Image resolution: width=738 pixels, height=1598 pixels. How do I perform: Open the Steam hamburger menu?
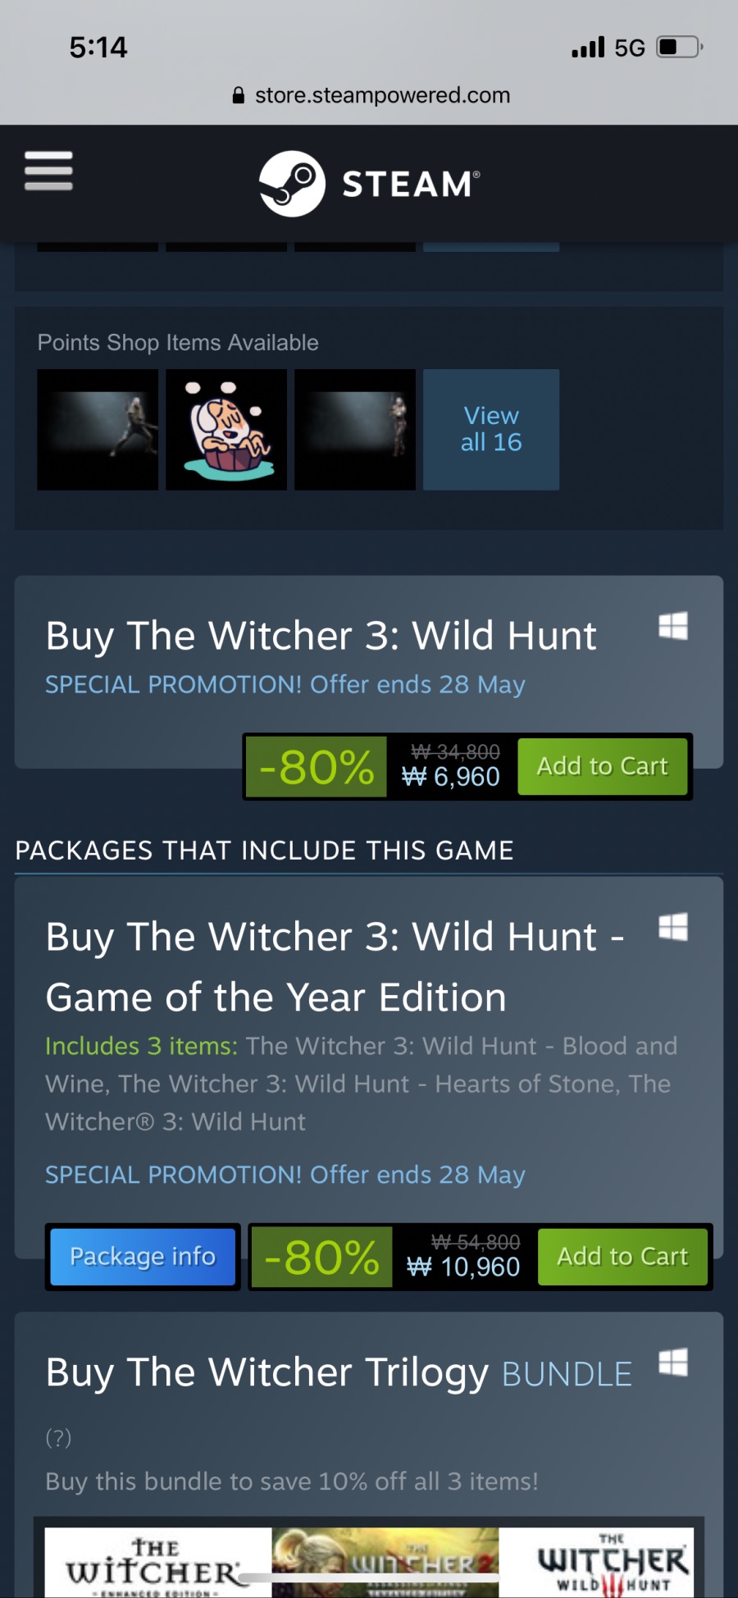[x=48, y=171]
